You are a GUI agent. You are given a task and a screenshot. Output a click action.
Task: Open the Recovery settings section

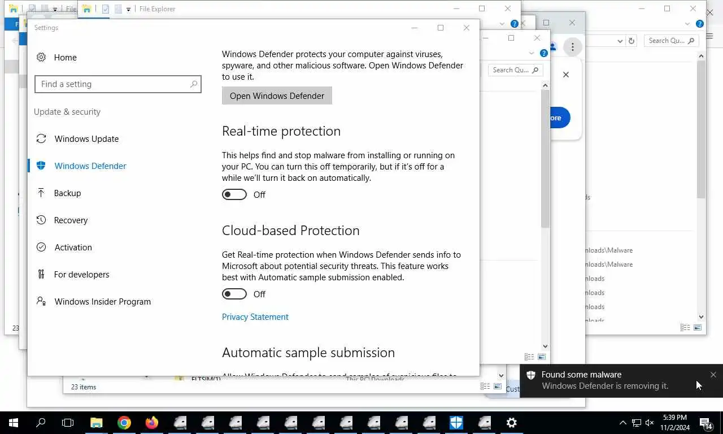coord(71,220)
